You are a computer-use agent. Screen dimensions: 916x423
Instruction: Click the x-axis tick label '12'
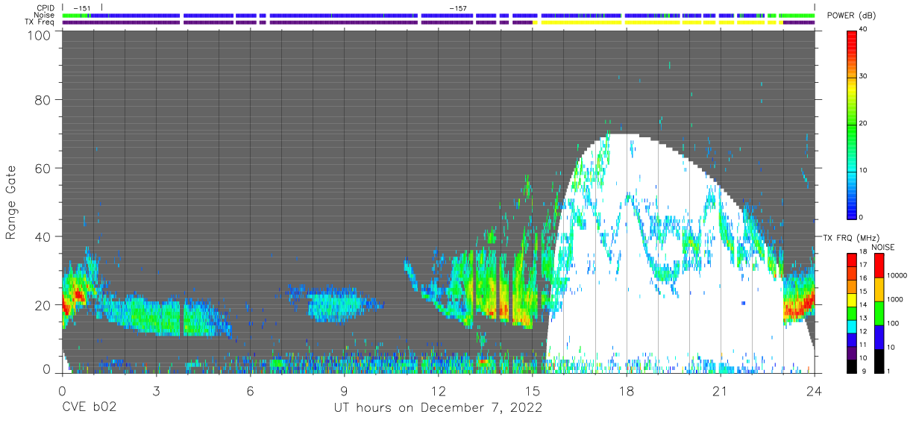click(x=438, y=390)
